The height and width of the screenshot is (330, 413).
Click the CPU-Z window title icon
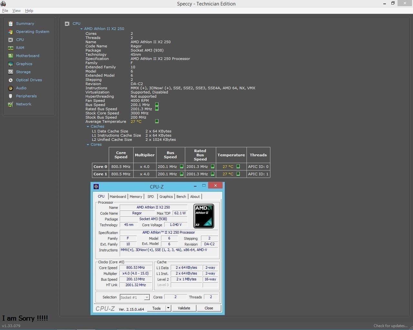tap(96, 186)
